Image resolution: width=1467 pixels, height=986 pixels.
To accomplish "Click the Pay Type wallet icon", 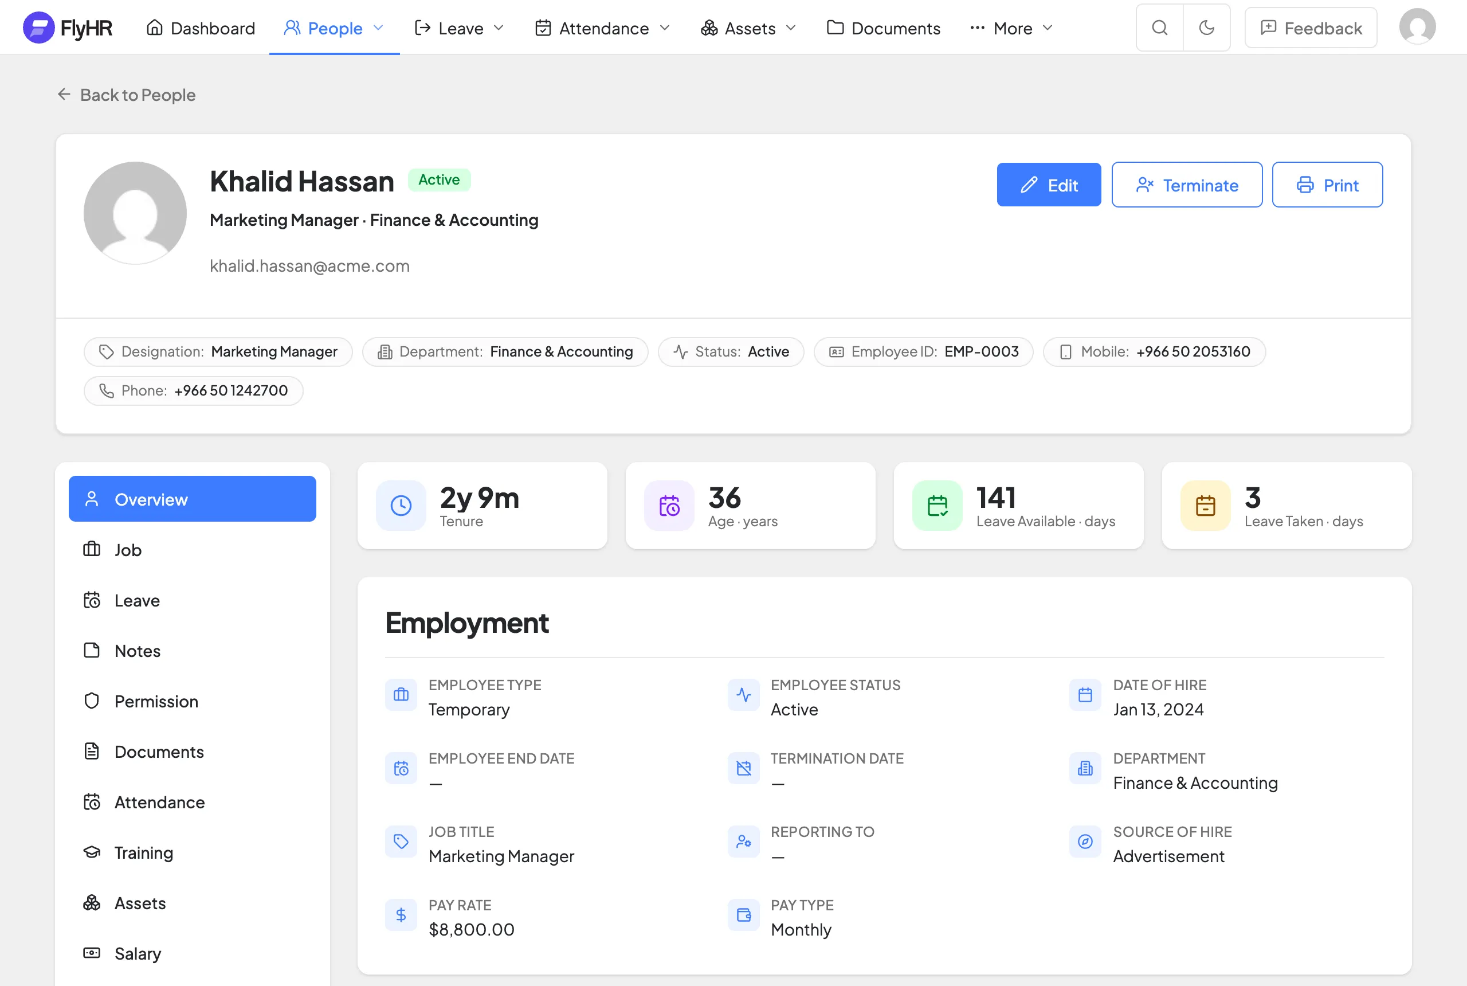I will point(744,915).
